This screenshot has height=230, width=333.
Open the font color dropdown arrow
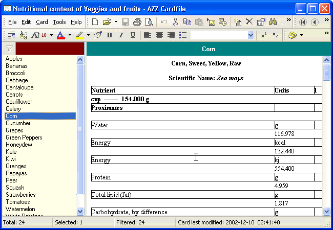tap(70, 35)
